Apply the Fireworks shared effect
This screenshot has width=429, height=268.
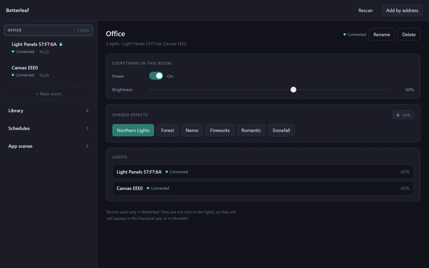(x=220, y=130)
